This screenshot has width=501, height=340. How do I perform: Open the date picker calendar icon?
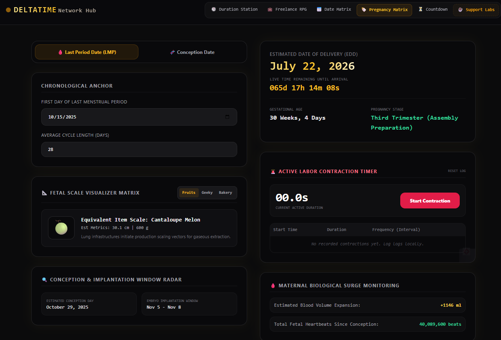click(x=227, y=117)
